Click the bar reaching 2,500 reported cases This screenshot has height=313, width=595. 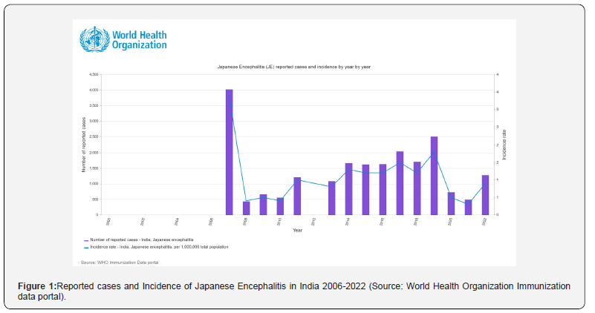click(x=434, y=176)
